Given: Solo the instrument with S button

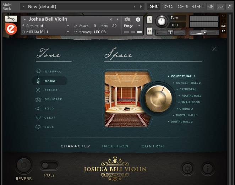Looking at the screenshot, I should pyautogui.click(x=149, y=19).
